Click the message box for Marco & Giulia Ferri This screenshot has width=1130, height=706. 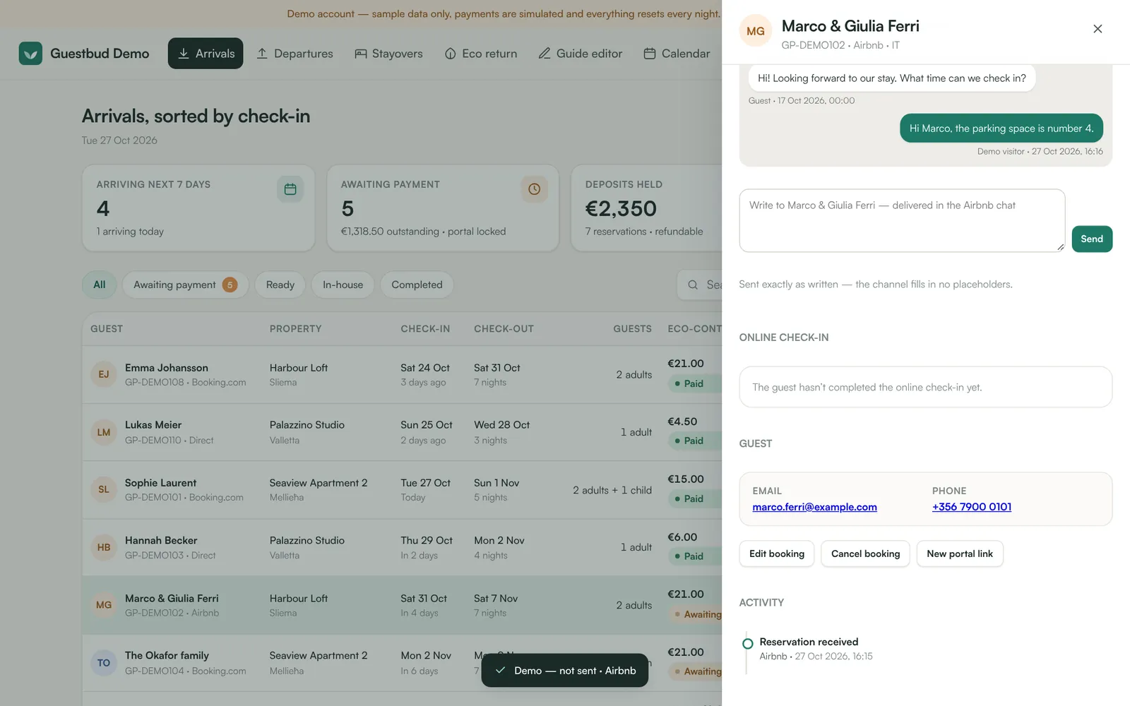902,220
